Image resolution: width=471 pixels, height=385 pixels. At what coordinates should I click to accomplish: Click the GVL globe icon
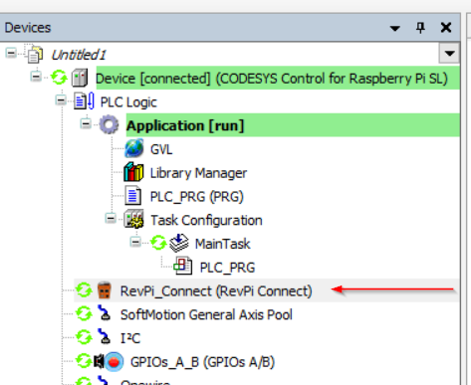pyautogui.click(x=134, y=149)
